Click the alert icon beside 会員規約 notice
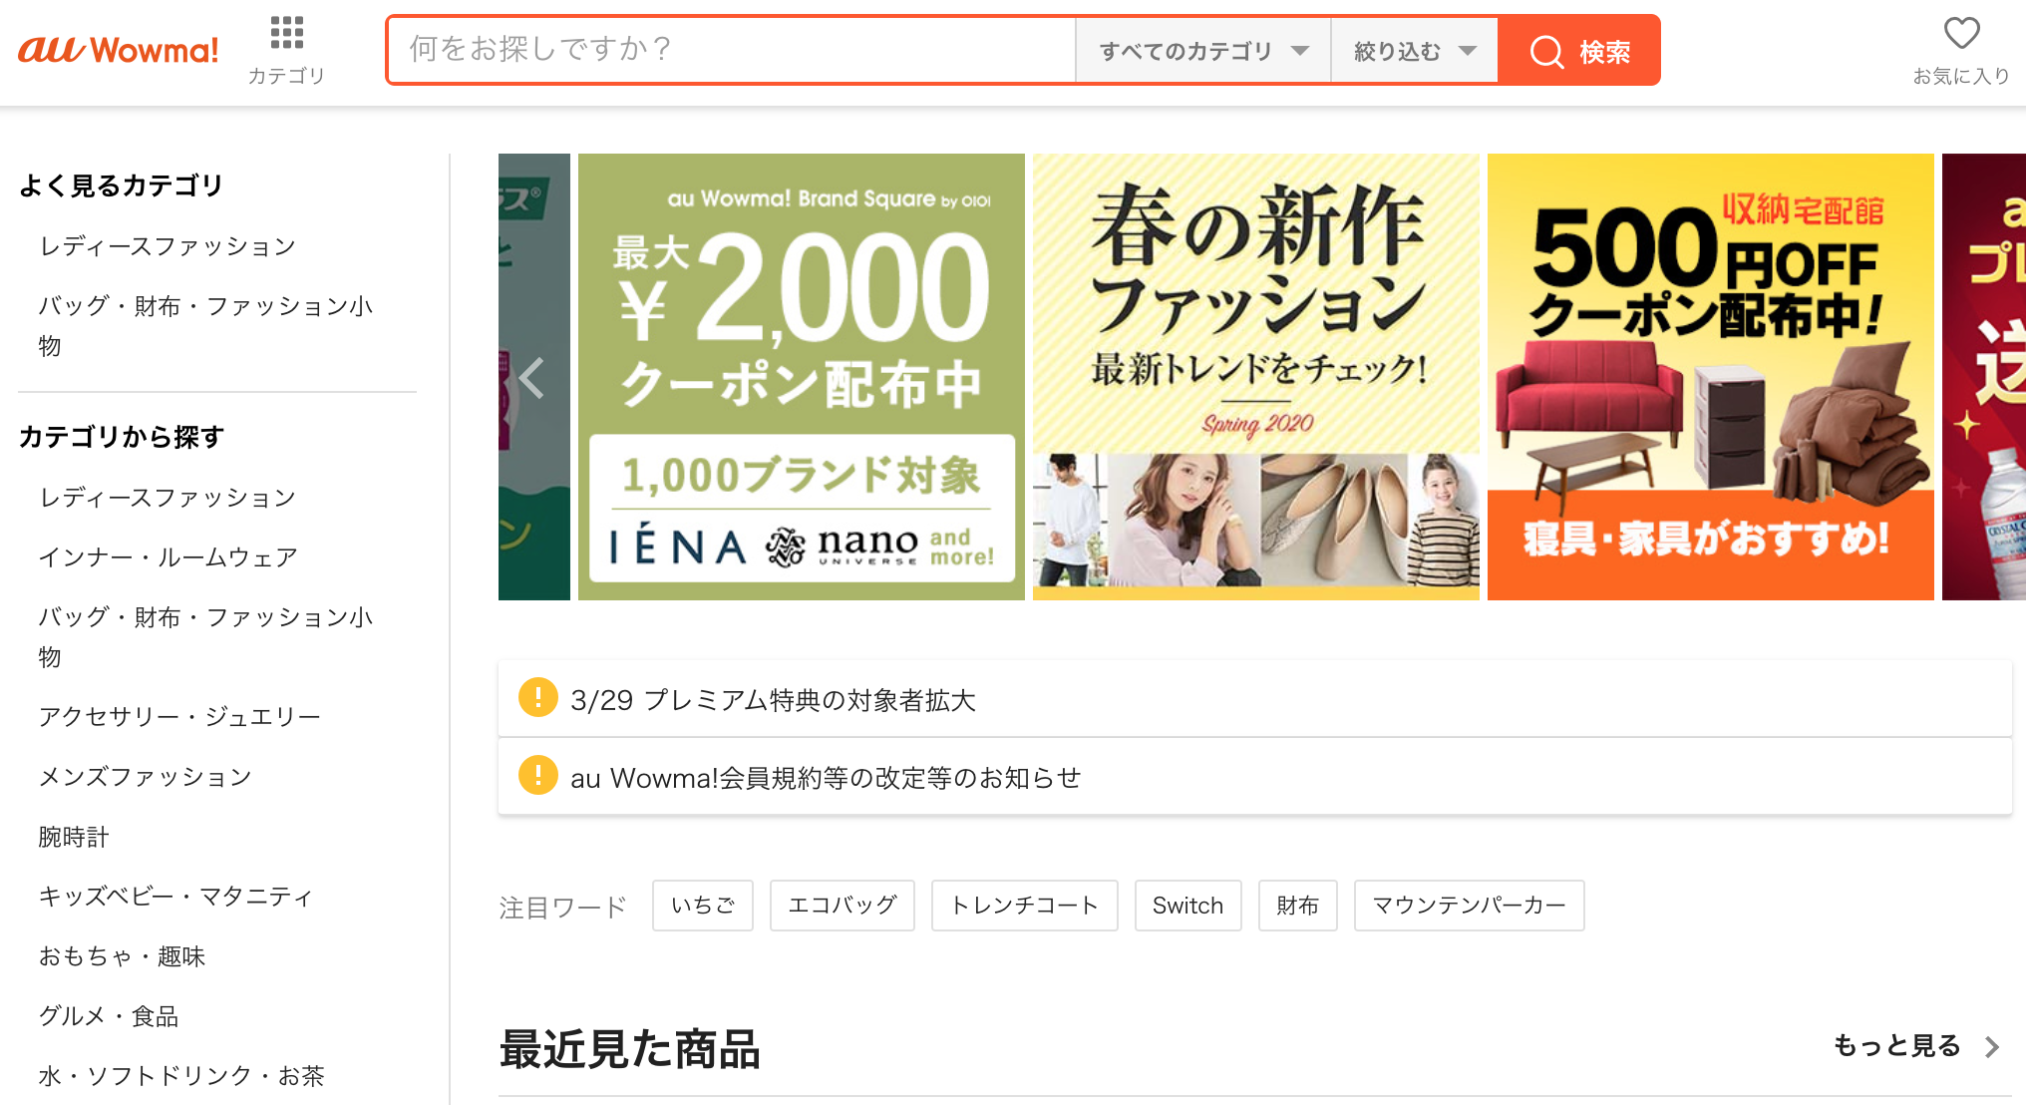The image size is (2026, 1105). [x=538, y=775]
